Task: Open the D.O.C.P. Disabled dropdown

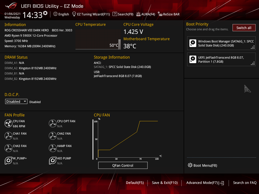Action: pos(16,102)
